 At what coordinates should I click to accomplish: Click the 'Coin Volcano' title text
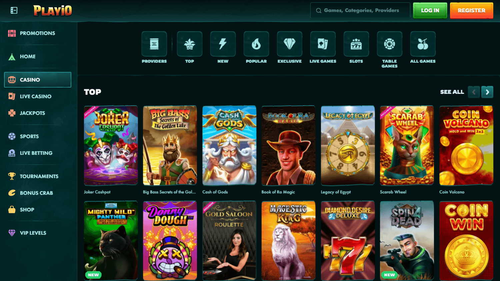point(452,192)
